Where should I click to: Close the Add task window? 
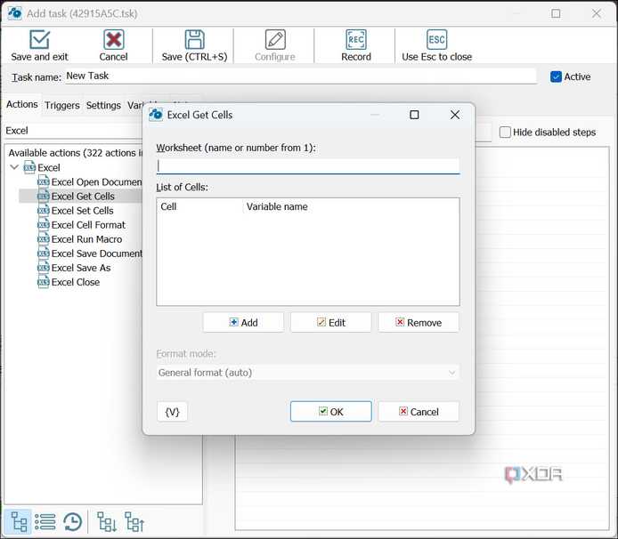(x=597, y=13)
